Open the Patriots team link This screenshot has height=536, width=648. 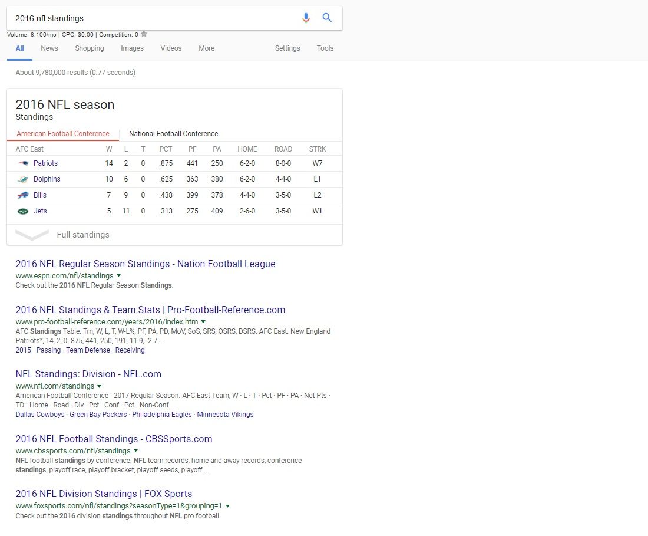coord(45,163)
